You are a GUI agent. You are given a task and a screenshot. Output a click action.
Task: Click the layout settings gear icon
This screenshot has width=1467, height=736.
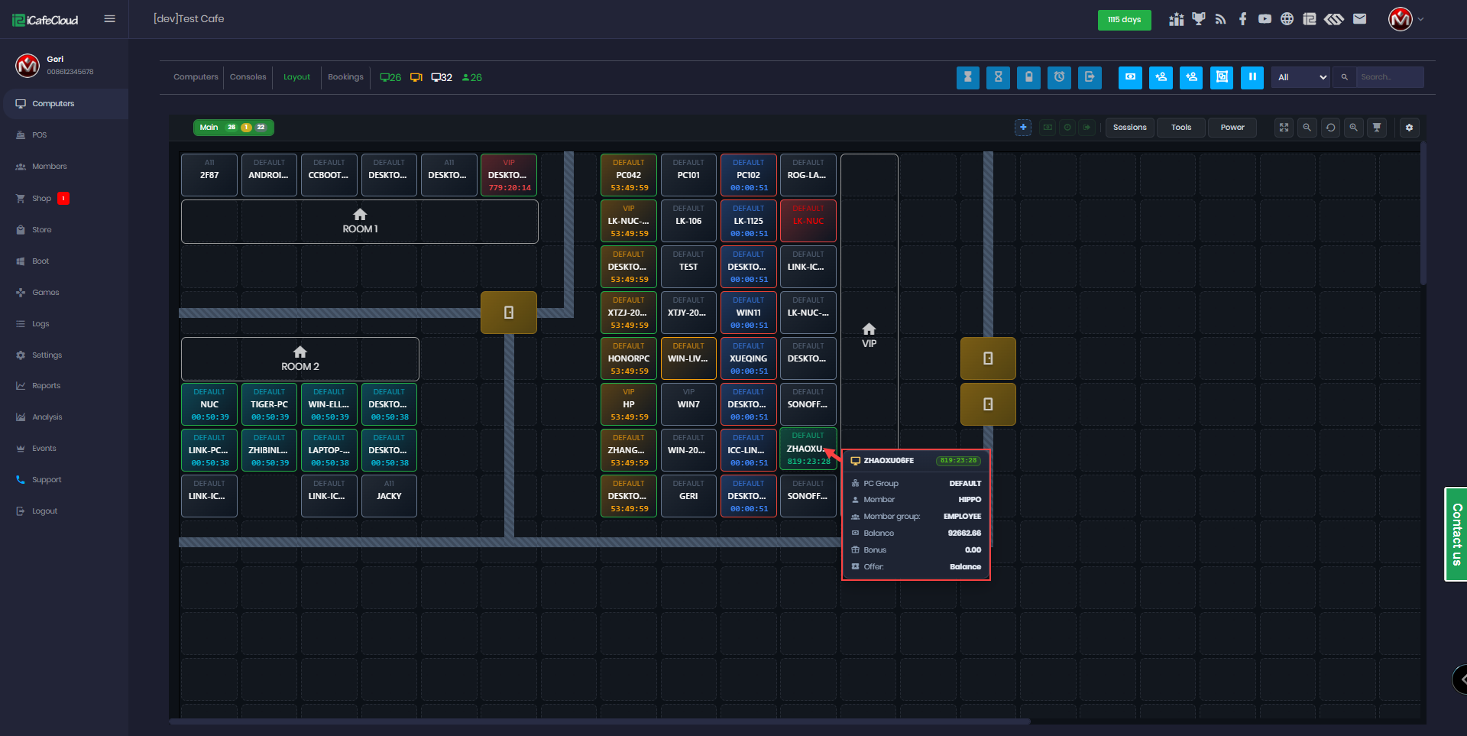click(1409, 128)
